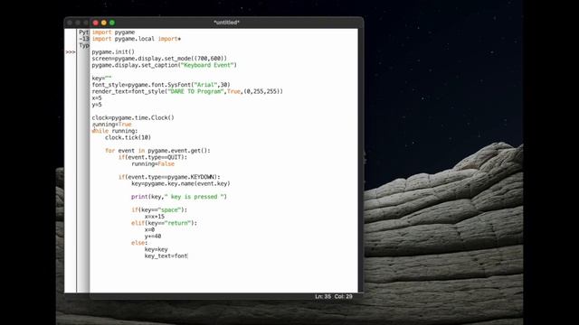Click the 'clock=pygame.time.Clock()' line
Viewport: 579px width, 325px height.
click(133, 117)
